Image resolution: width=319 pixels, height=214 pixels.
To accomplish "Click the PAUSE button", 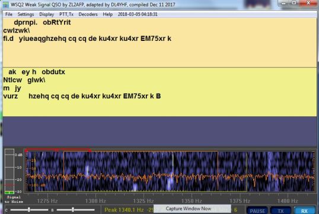I will (x=257, y=211).
